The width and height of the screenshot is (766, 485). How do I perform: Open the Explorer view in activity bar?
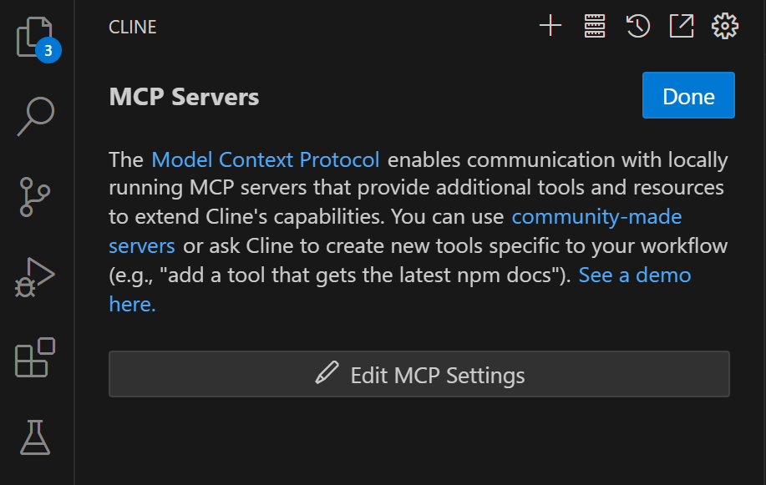tap(34, 37)
